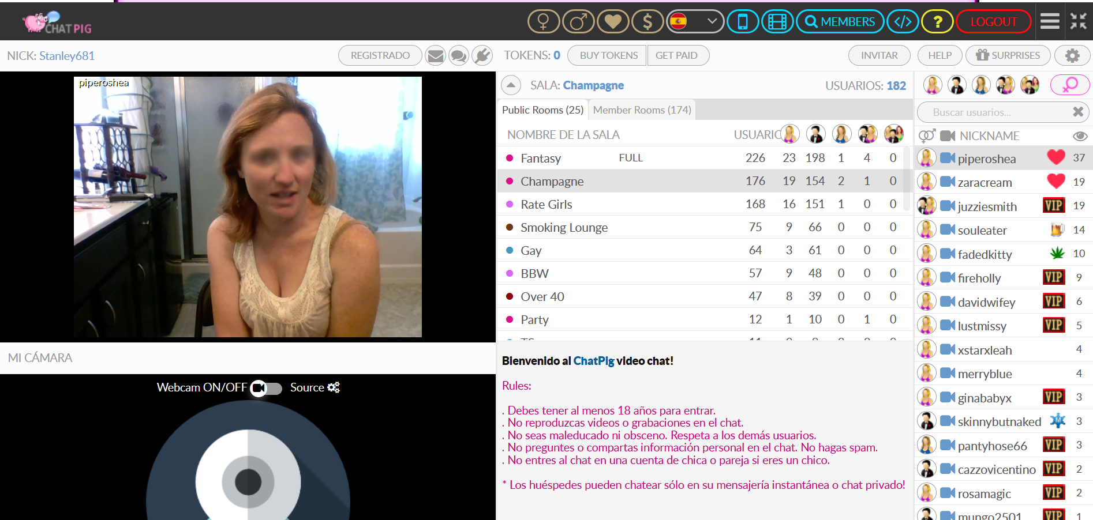
Task: Select the Gay room
Action: point(705,250)
